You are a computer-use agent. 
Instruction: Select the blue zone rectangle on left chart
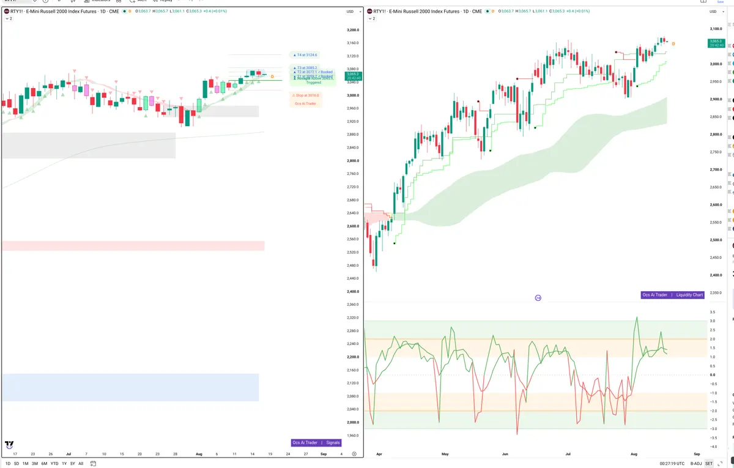130,387
